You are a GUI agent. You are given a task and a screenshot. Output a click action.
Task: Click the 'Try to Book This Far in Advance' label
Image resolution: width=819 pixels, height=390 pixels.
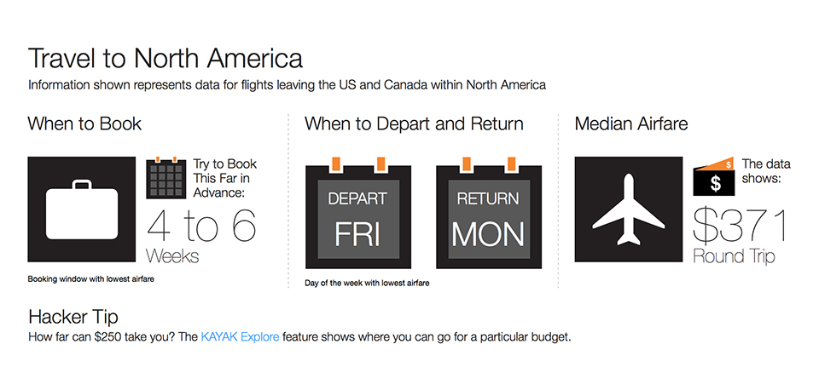point(225,178)
